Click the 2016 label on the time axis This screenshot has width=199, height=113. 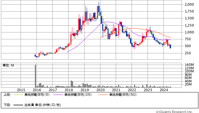[x=37, y=90]
